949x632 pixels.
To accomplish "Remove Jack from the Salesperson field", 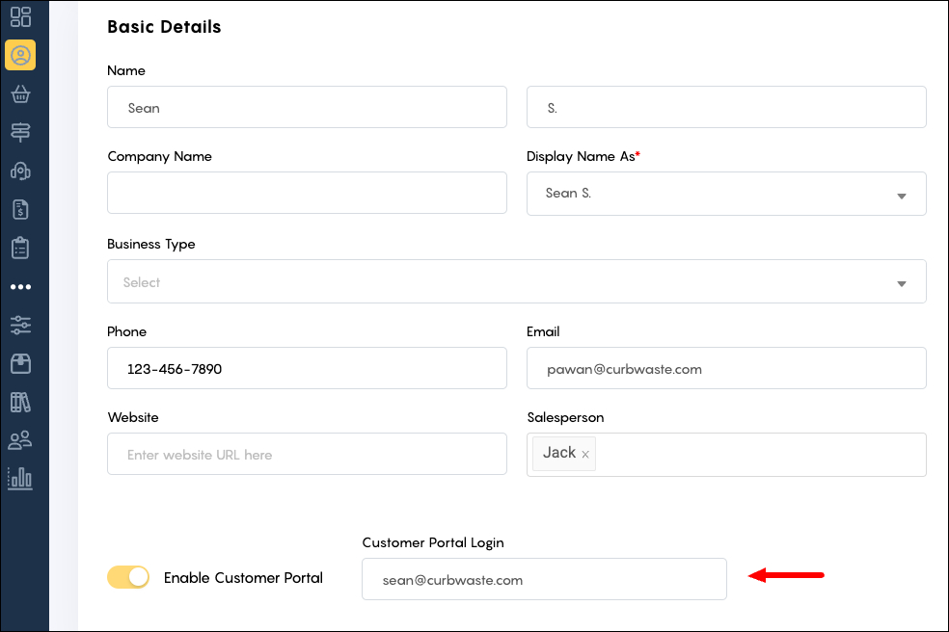I will 585,452.
